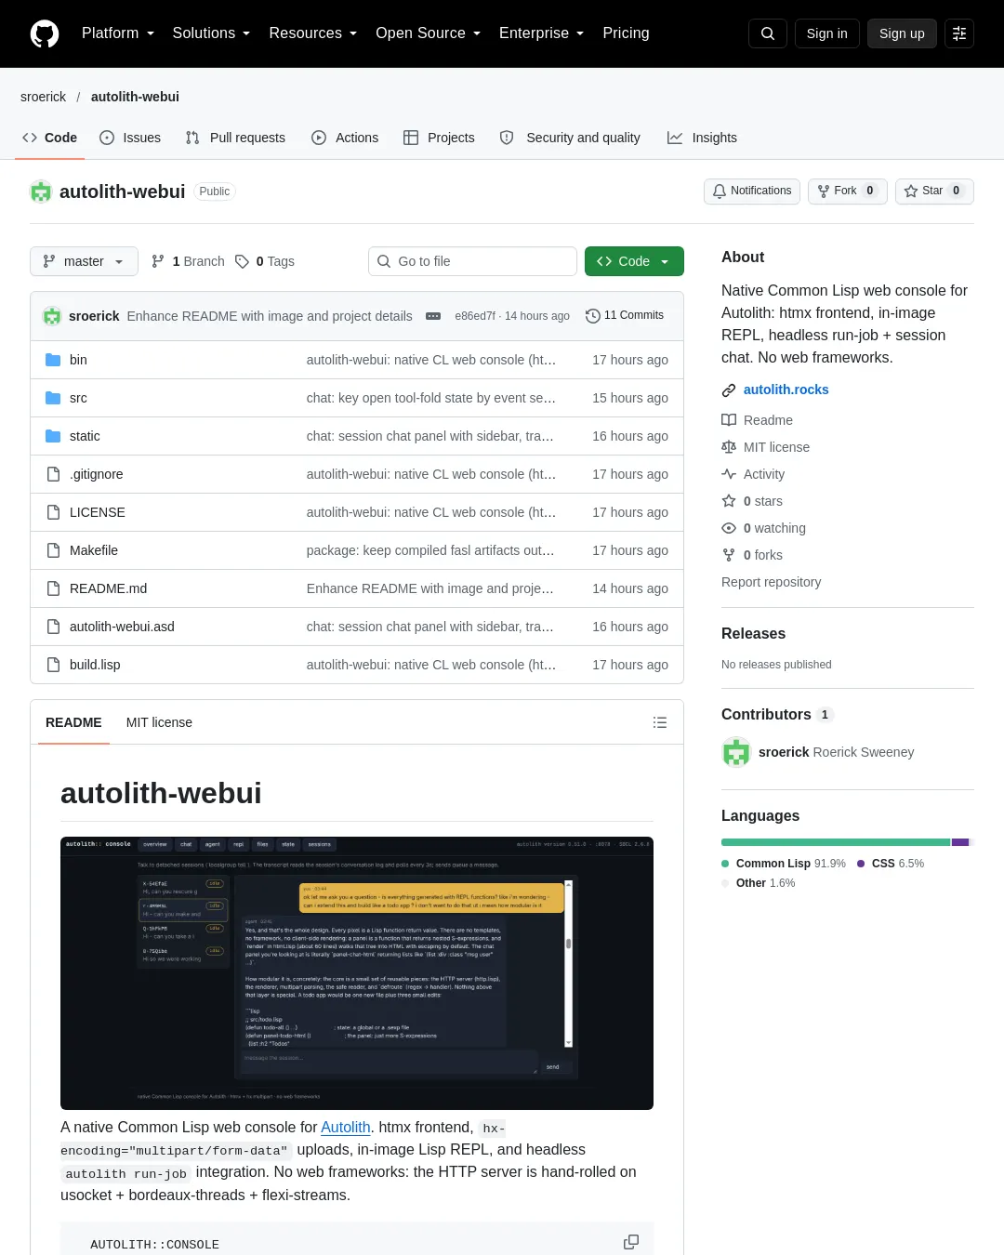Expand the Platform menu
This screenshot has height=1255, width=1004.
(x=117, y=33)
